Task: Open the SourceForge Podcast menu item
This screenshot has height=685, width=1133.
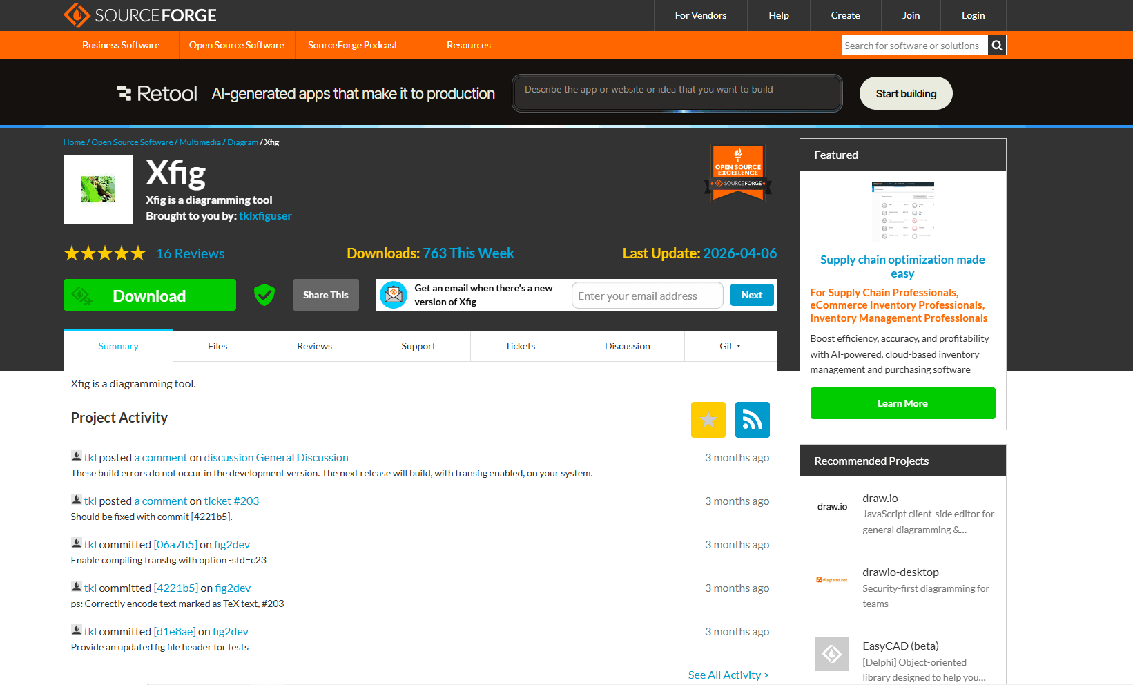Action: click(x=353, y=45)
